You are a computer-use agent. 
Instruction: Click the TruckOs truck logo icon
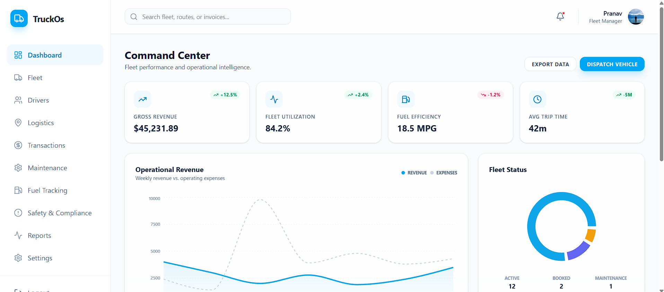[x=19, y=18]
